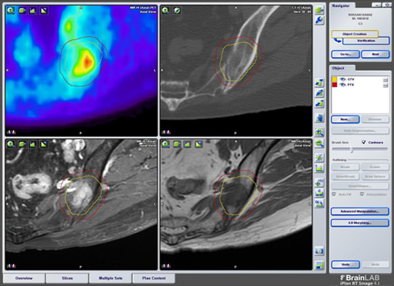Switch to the Slices tab
Image resolution: width=394 pixels, height=286 pixels.
click(x=67, y=279)
